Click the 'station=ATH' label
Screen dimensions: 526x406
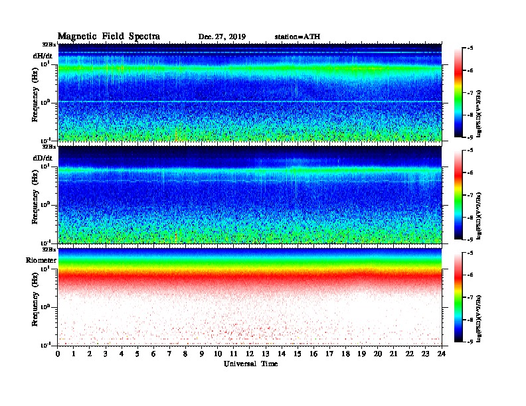coord(298,36)
